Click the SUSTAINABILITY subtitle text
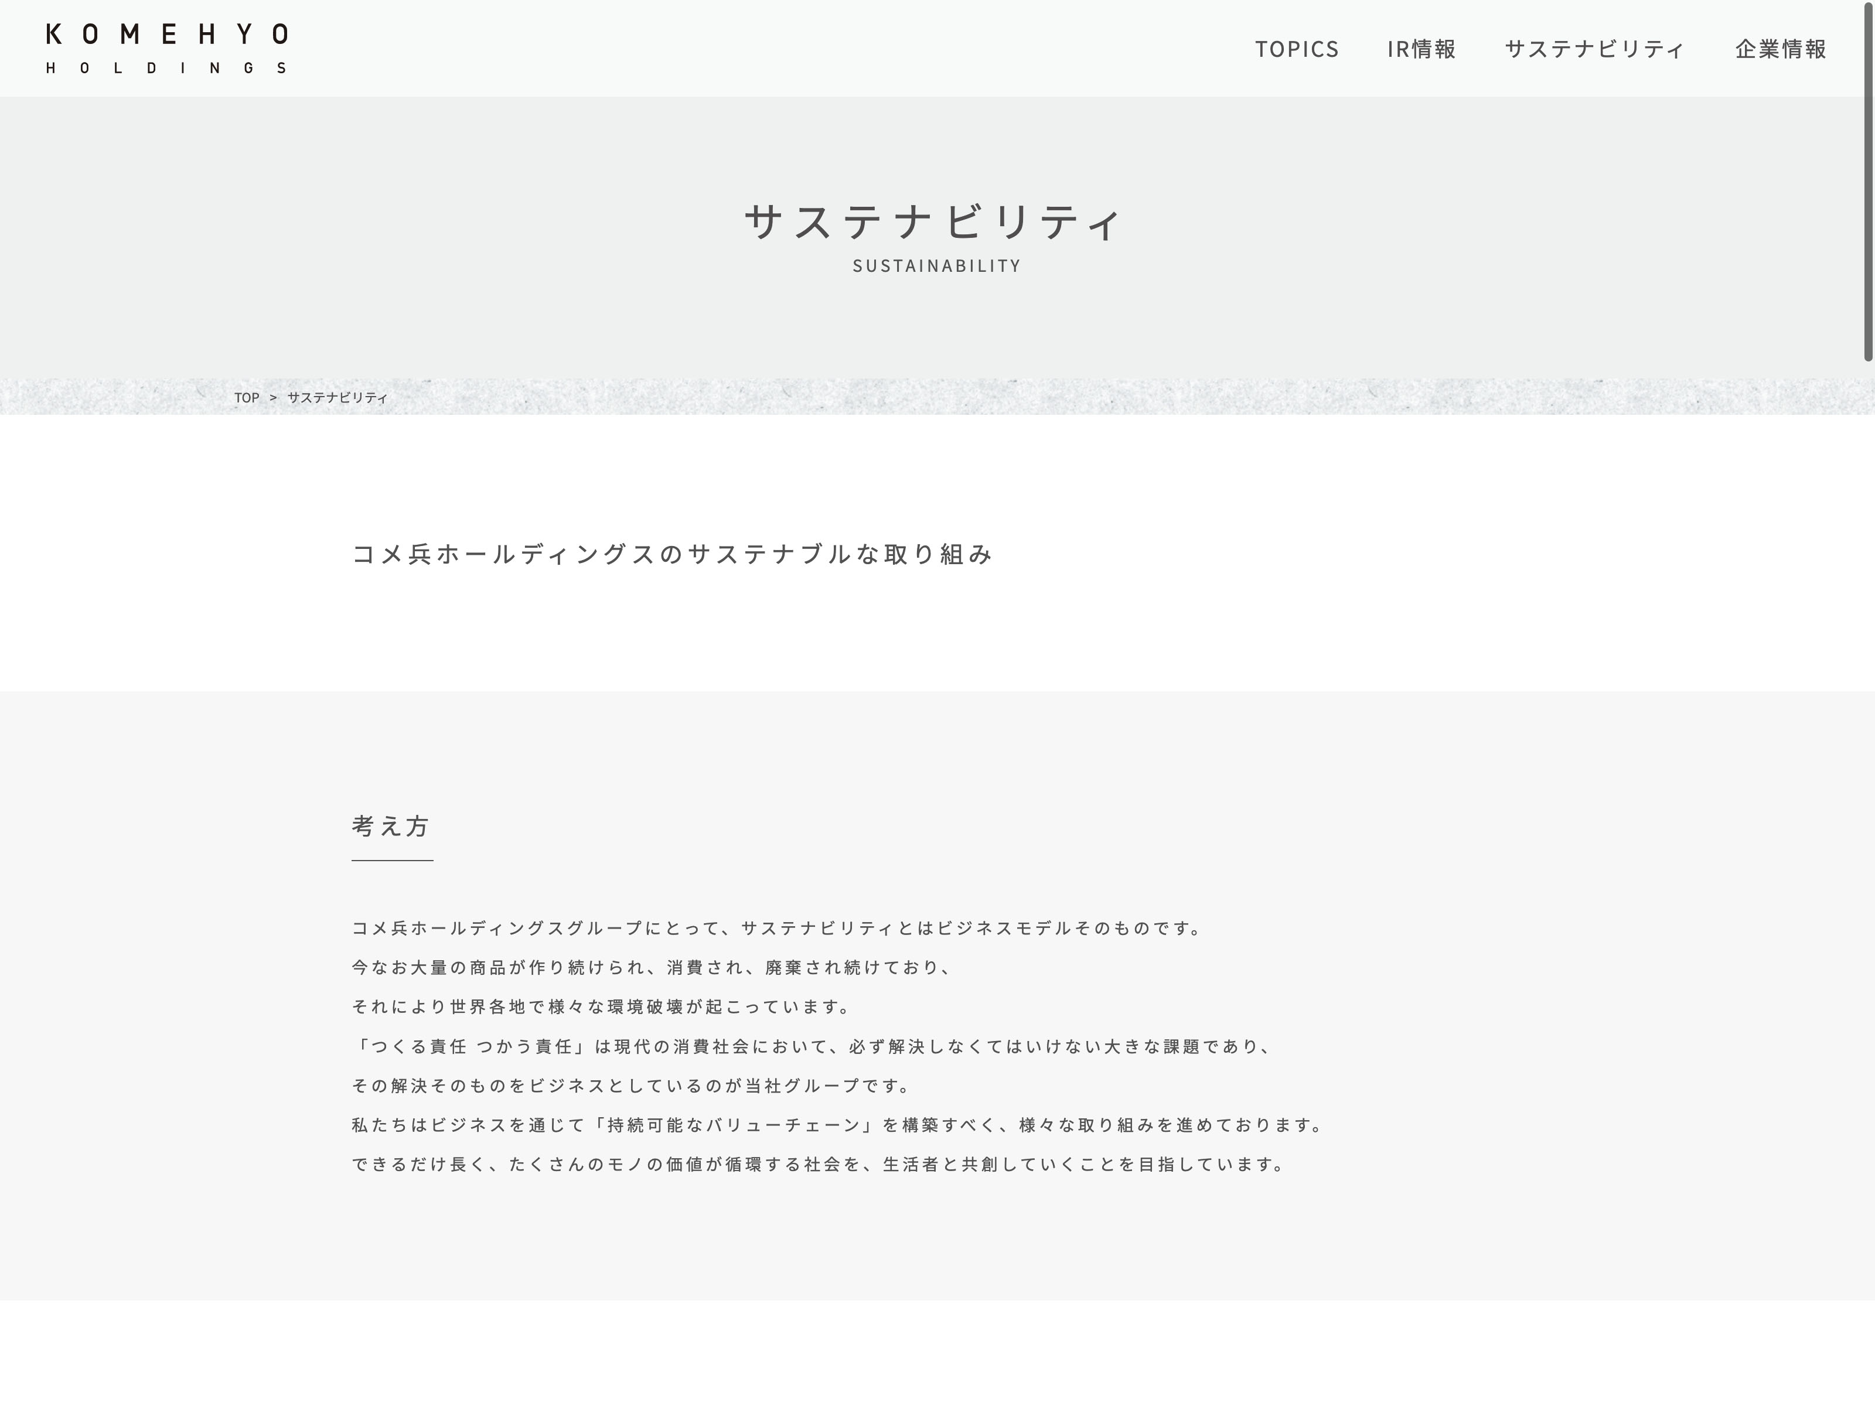Image resolution: width=1875 pixels, height=1406 pixels. [x=937, y=266]
